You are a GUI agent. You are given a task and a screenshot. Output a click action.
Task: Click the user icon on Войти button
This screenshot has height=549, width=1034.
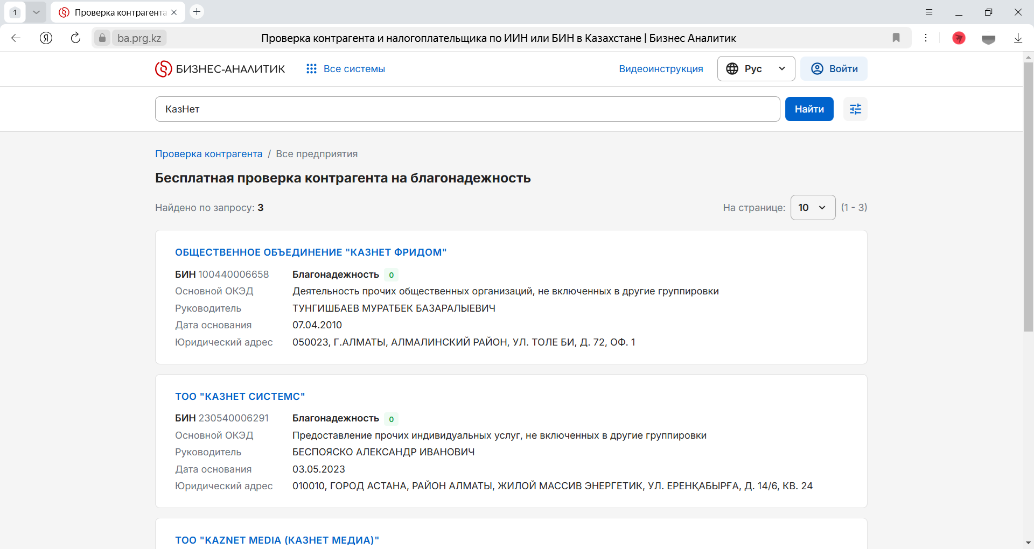816,68
